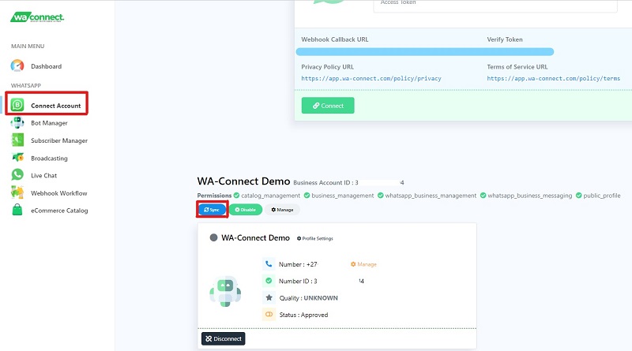The image size is (632, 351).
Task: Click the blue Sync button
Action: click(212, 210)
